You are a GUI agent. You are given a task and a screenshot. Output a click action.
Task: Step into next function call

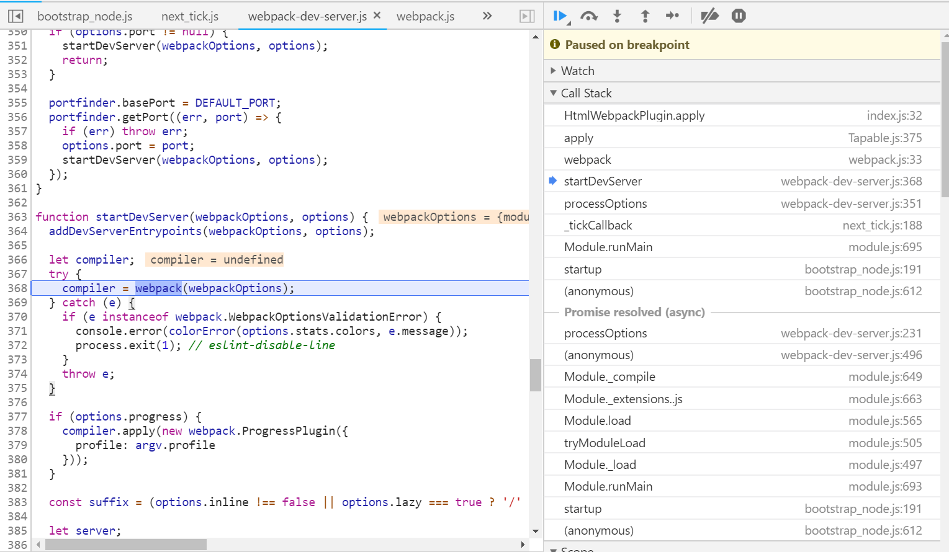click(617, 16)
